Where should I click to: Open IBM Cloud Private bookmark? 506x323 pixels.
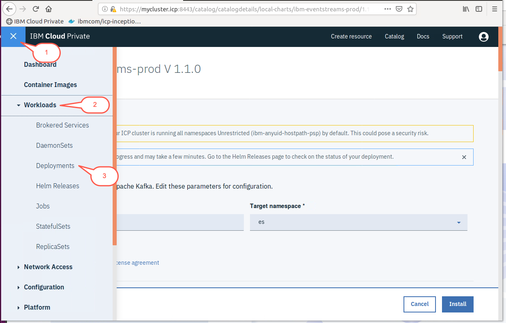(x=35, y=21)
